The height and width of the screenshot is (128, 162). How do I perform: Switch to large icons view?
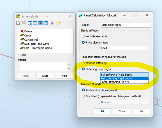point(30,23)
